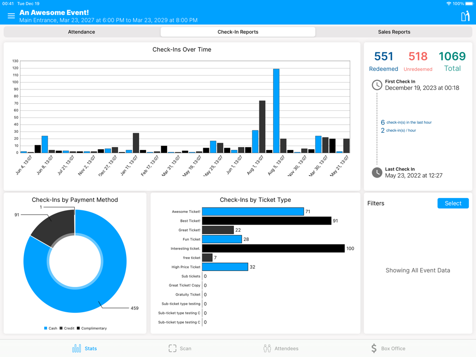Click the free ticket bar
Viewport: 476px width, 357px height.
click(207, 258)
